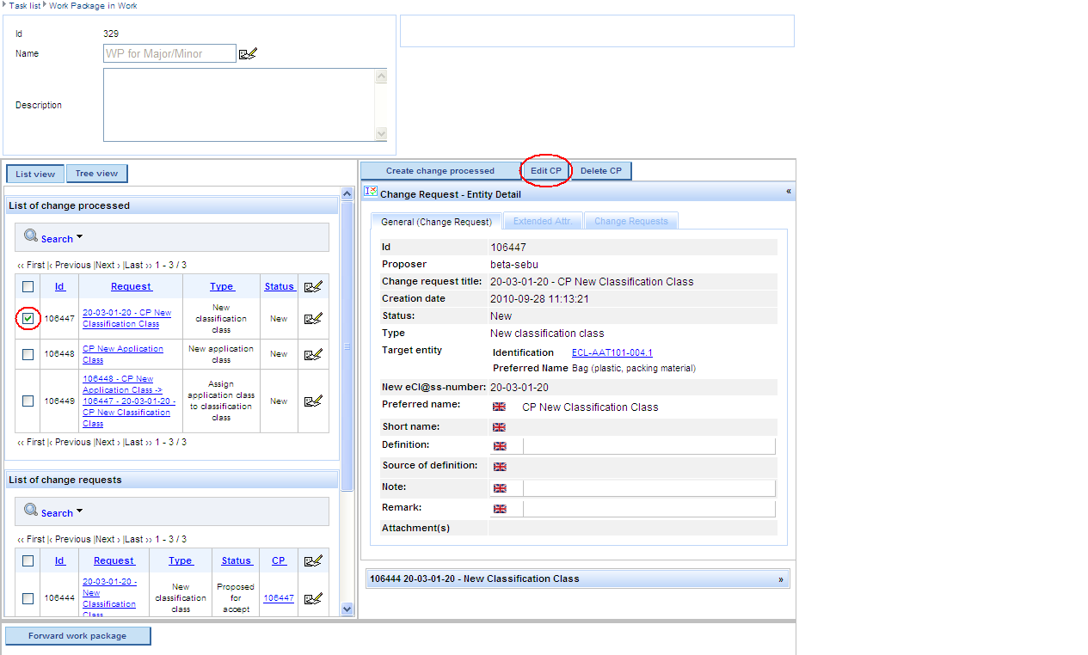Click edit icon for change request 106444
The image size is (1088, 655).
[313, 598]
